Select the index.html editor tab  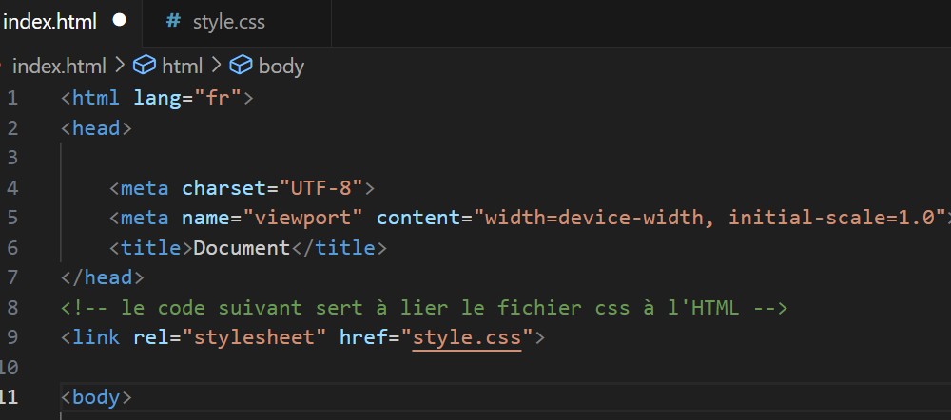[x=50, y=21]
